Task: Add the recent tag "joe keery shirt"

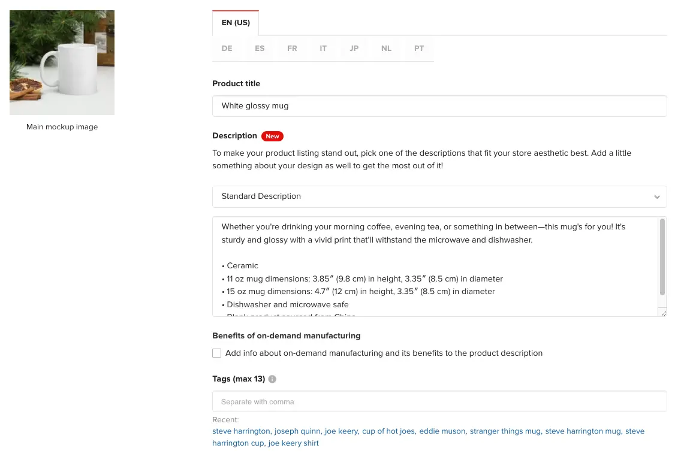Action: 293,443
